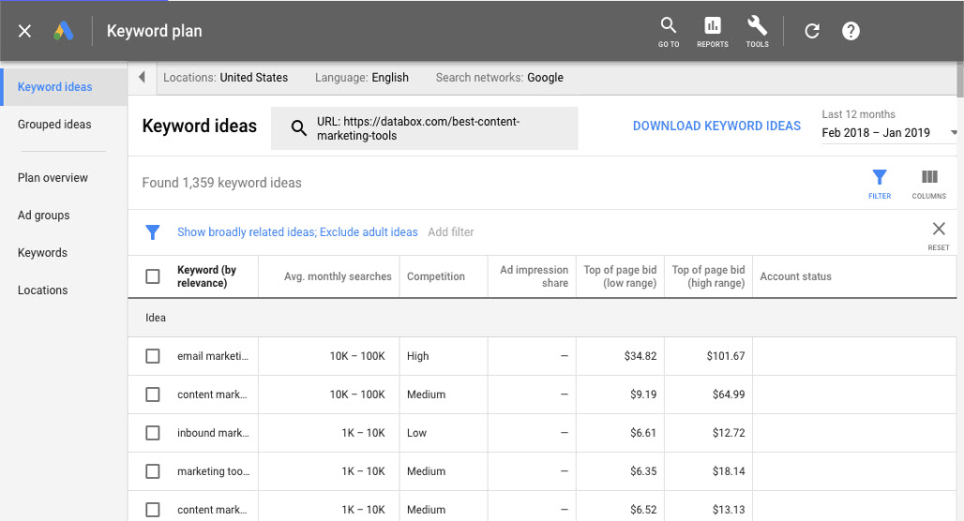Click Add filter text
The height and width of the screenshot is (521, 964).
[x=451, y=232]
